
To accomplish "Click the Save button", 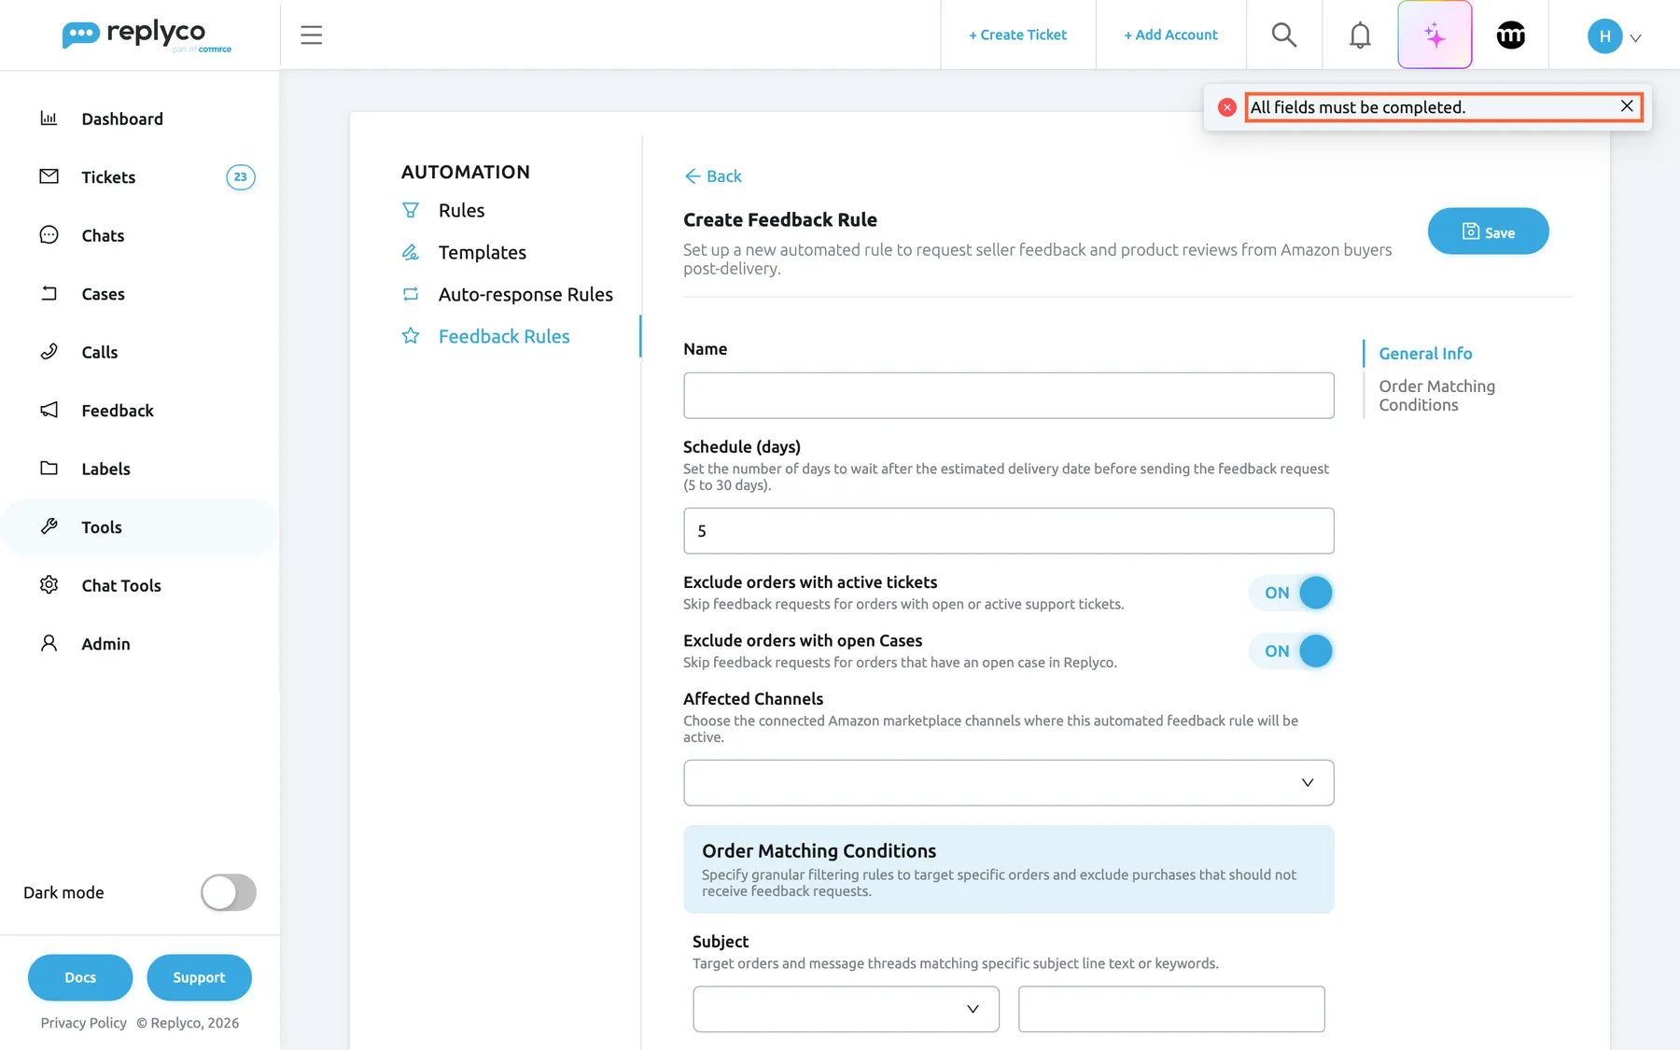I will pos(1488,231).
